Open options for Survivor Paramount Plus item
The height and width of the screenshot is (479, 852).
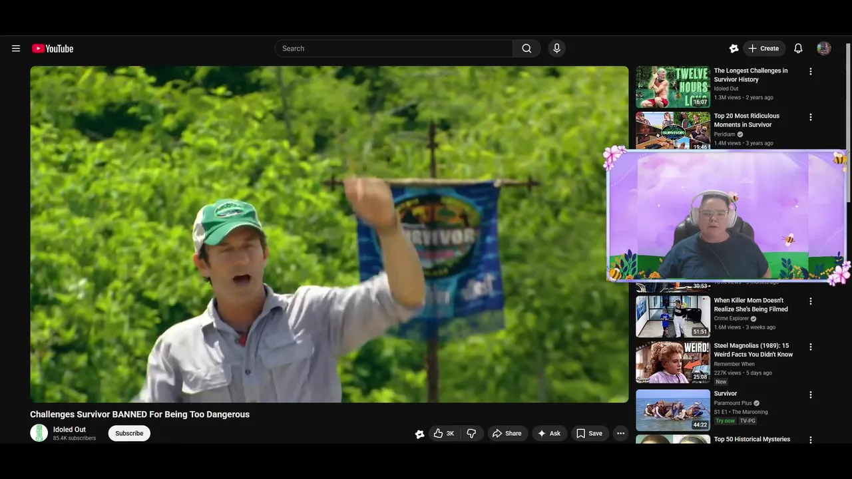click(811, 395)
